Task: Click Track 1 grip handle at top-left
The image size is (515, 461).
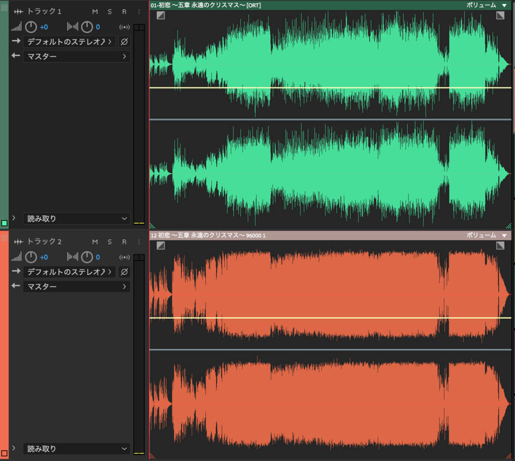Action: [4, 7]
